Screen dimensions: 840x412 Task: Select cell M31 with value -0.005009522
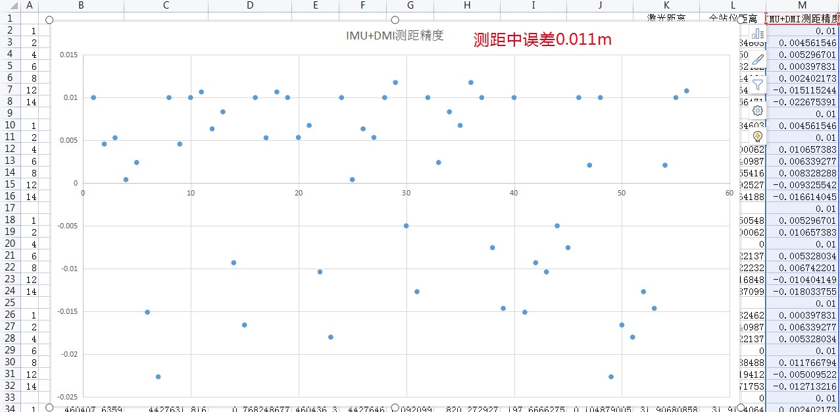pyautogui.click(x=803, y=374)
